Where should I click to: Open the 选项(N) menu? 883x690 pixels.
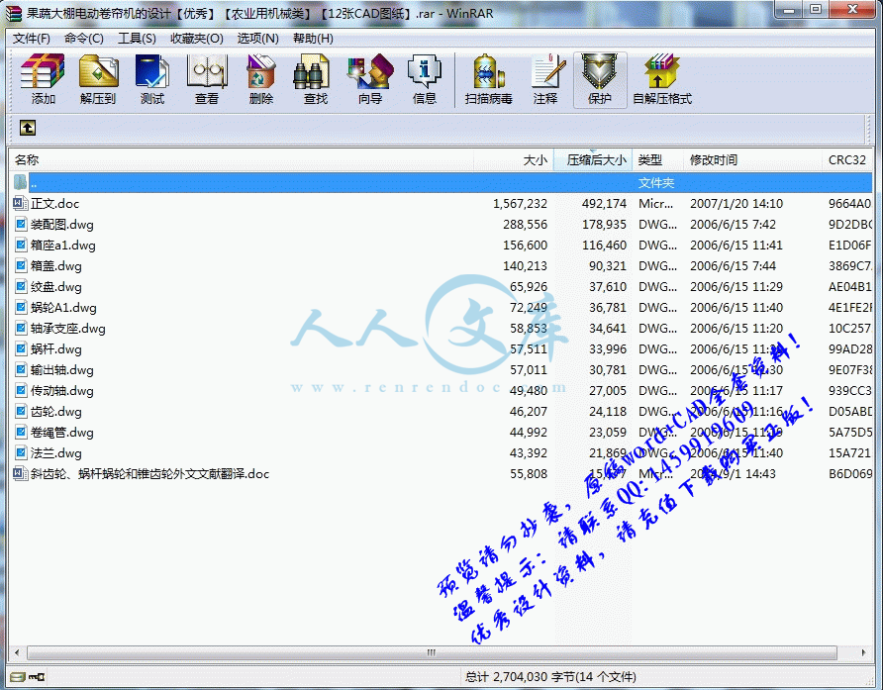point(258,39)
